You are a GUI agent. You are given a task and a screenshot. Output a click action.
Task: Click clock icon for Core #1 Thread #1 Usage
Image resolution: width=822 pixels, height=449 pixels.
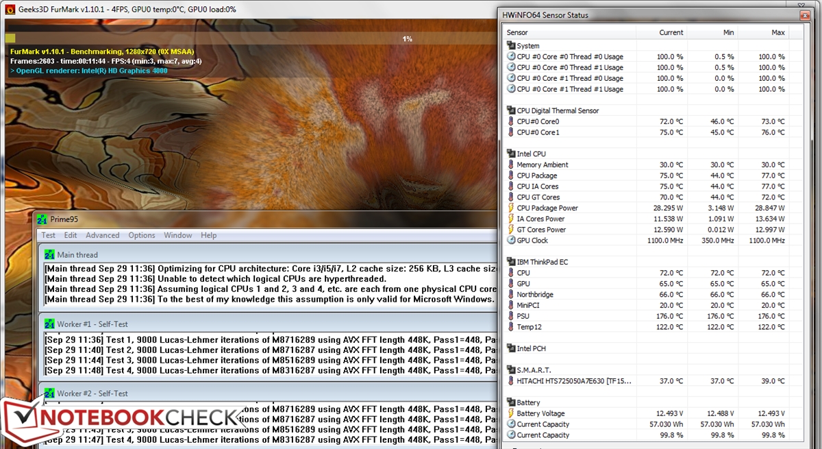pos(511,89)
